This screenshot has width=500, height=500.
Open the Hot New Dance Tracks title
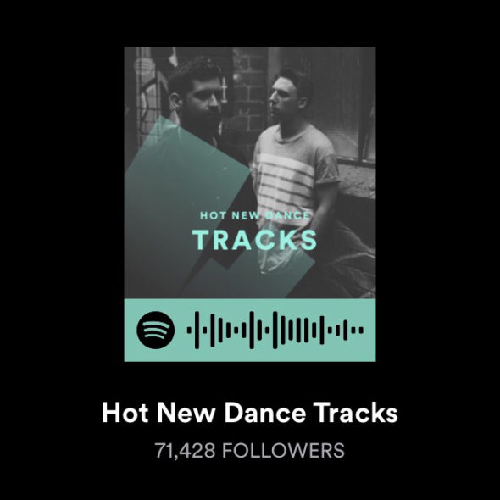click(250, 412)
